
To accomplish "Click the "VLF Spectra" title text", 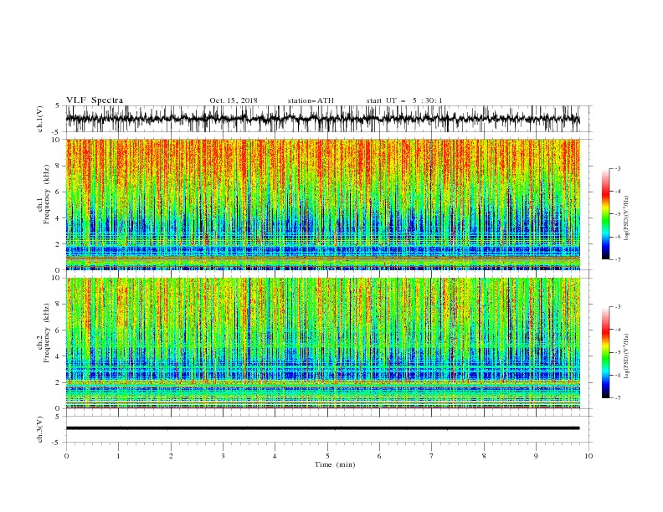I will tap(95, 100).
